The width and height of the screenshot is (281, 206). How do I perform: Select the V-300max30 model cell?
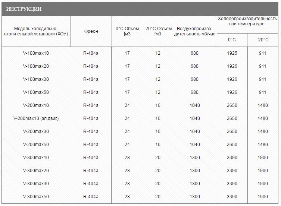click(36, 184)
